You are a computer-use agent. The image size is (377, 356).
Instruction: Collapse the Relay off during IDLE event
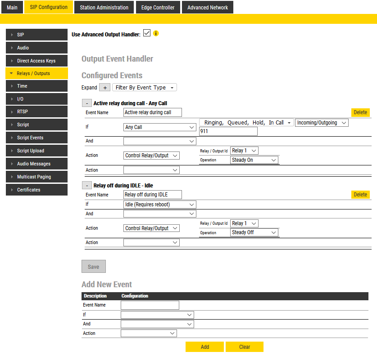coord(87,185)
